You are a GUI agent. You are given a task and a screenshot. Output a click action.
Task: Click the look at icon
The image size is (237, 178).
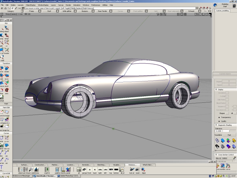(132, 169)
